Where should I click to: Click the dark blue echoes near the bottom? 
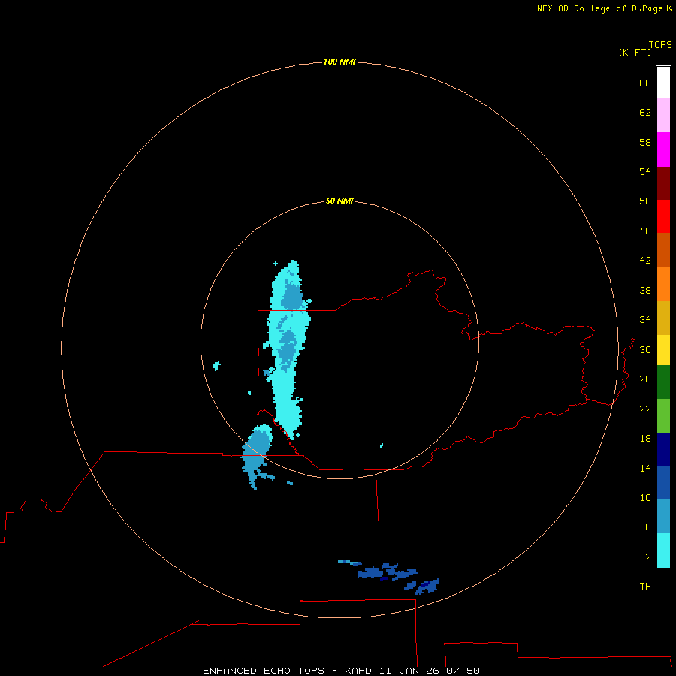[390, 578]
